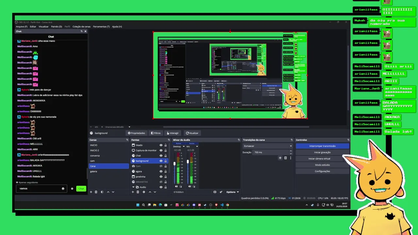Hide the background source

pyautogui.click(x=161, y=161)
